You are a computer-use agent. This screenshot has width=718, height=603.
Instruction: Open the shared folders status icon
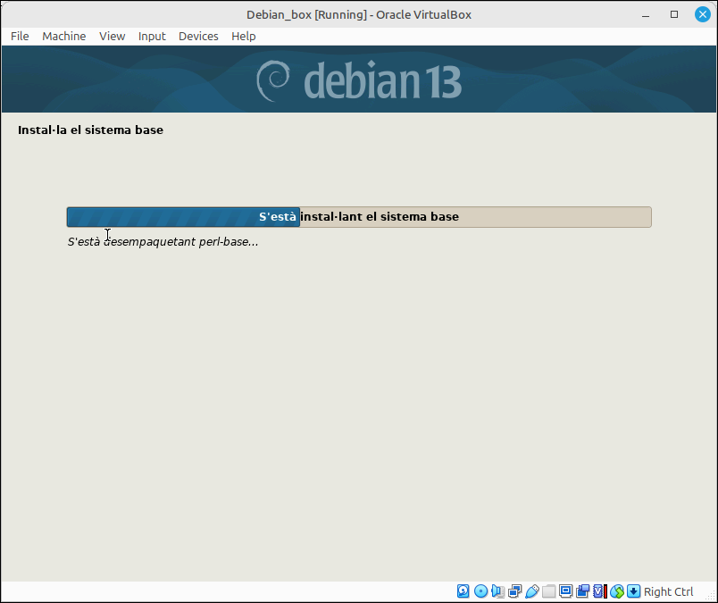click(x=548, y=591)
